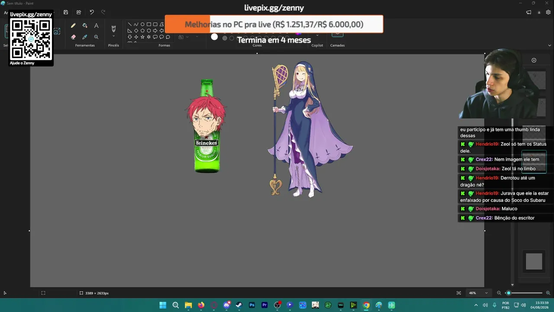Pick the down arrow shape
Screen dimensions: 554x312
(129, 37)
